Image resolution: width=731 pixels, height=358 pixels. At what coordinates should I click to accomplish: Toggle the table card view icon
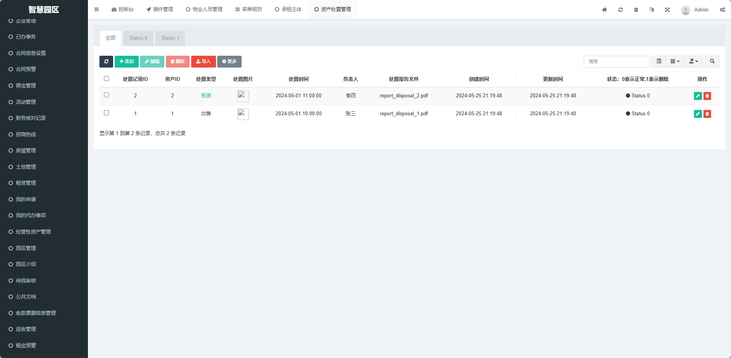click(659, 61)
